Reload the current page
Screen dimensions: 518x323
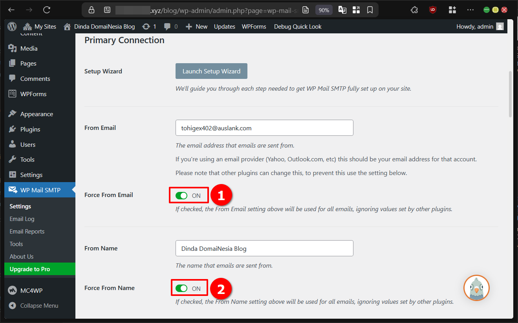pos(47,10)
